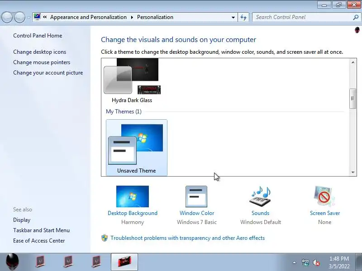Open the Sounds icon with music notes

pos(260,196)
